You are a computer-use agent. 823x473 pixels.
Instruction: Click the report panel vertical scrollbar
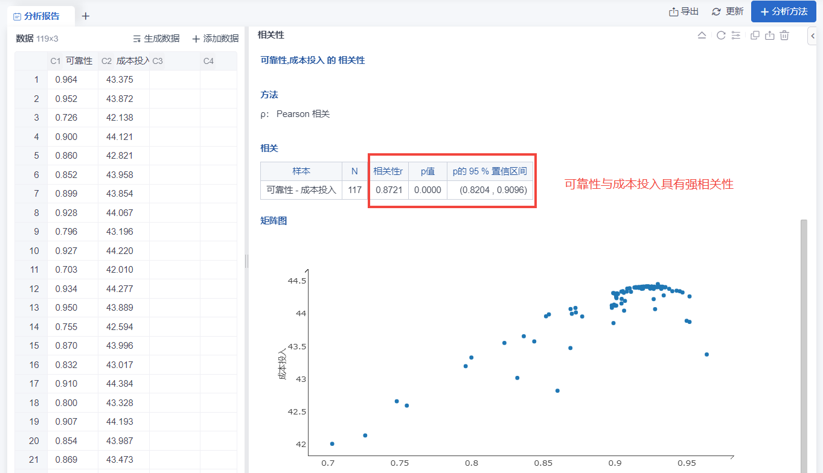(804, 344)
